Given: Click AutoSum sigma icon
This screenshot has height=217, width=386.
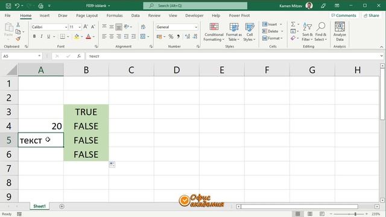Looking at the screenshot, I should (x=293, y=24).
